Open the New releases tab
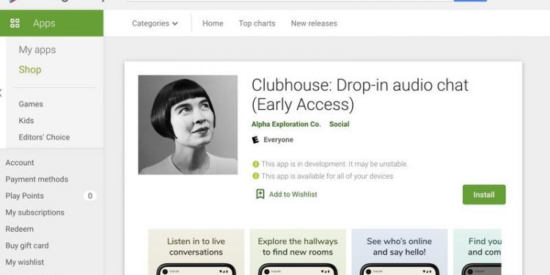This screenshot has height=275, width=550. tap(314, 23)
